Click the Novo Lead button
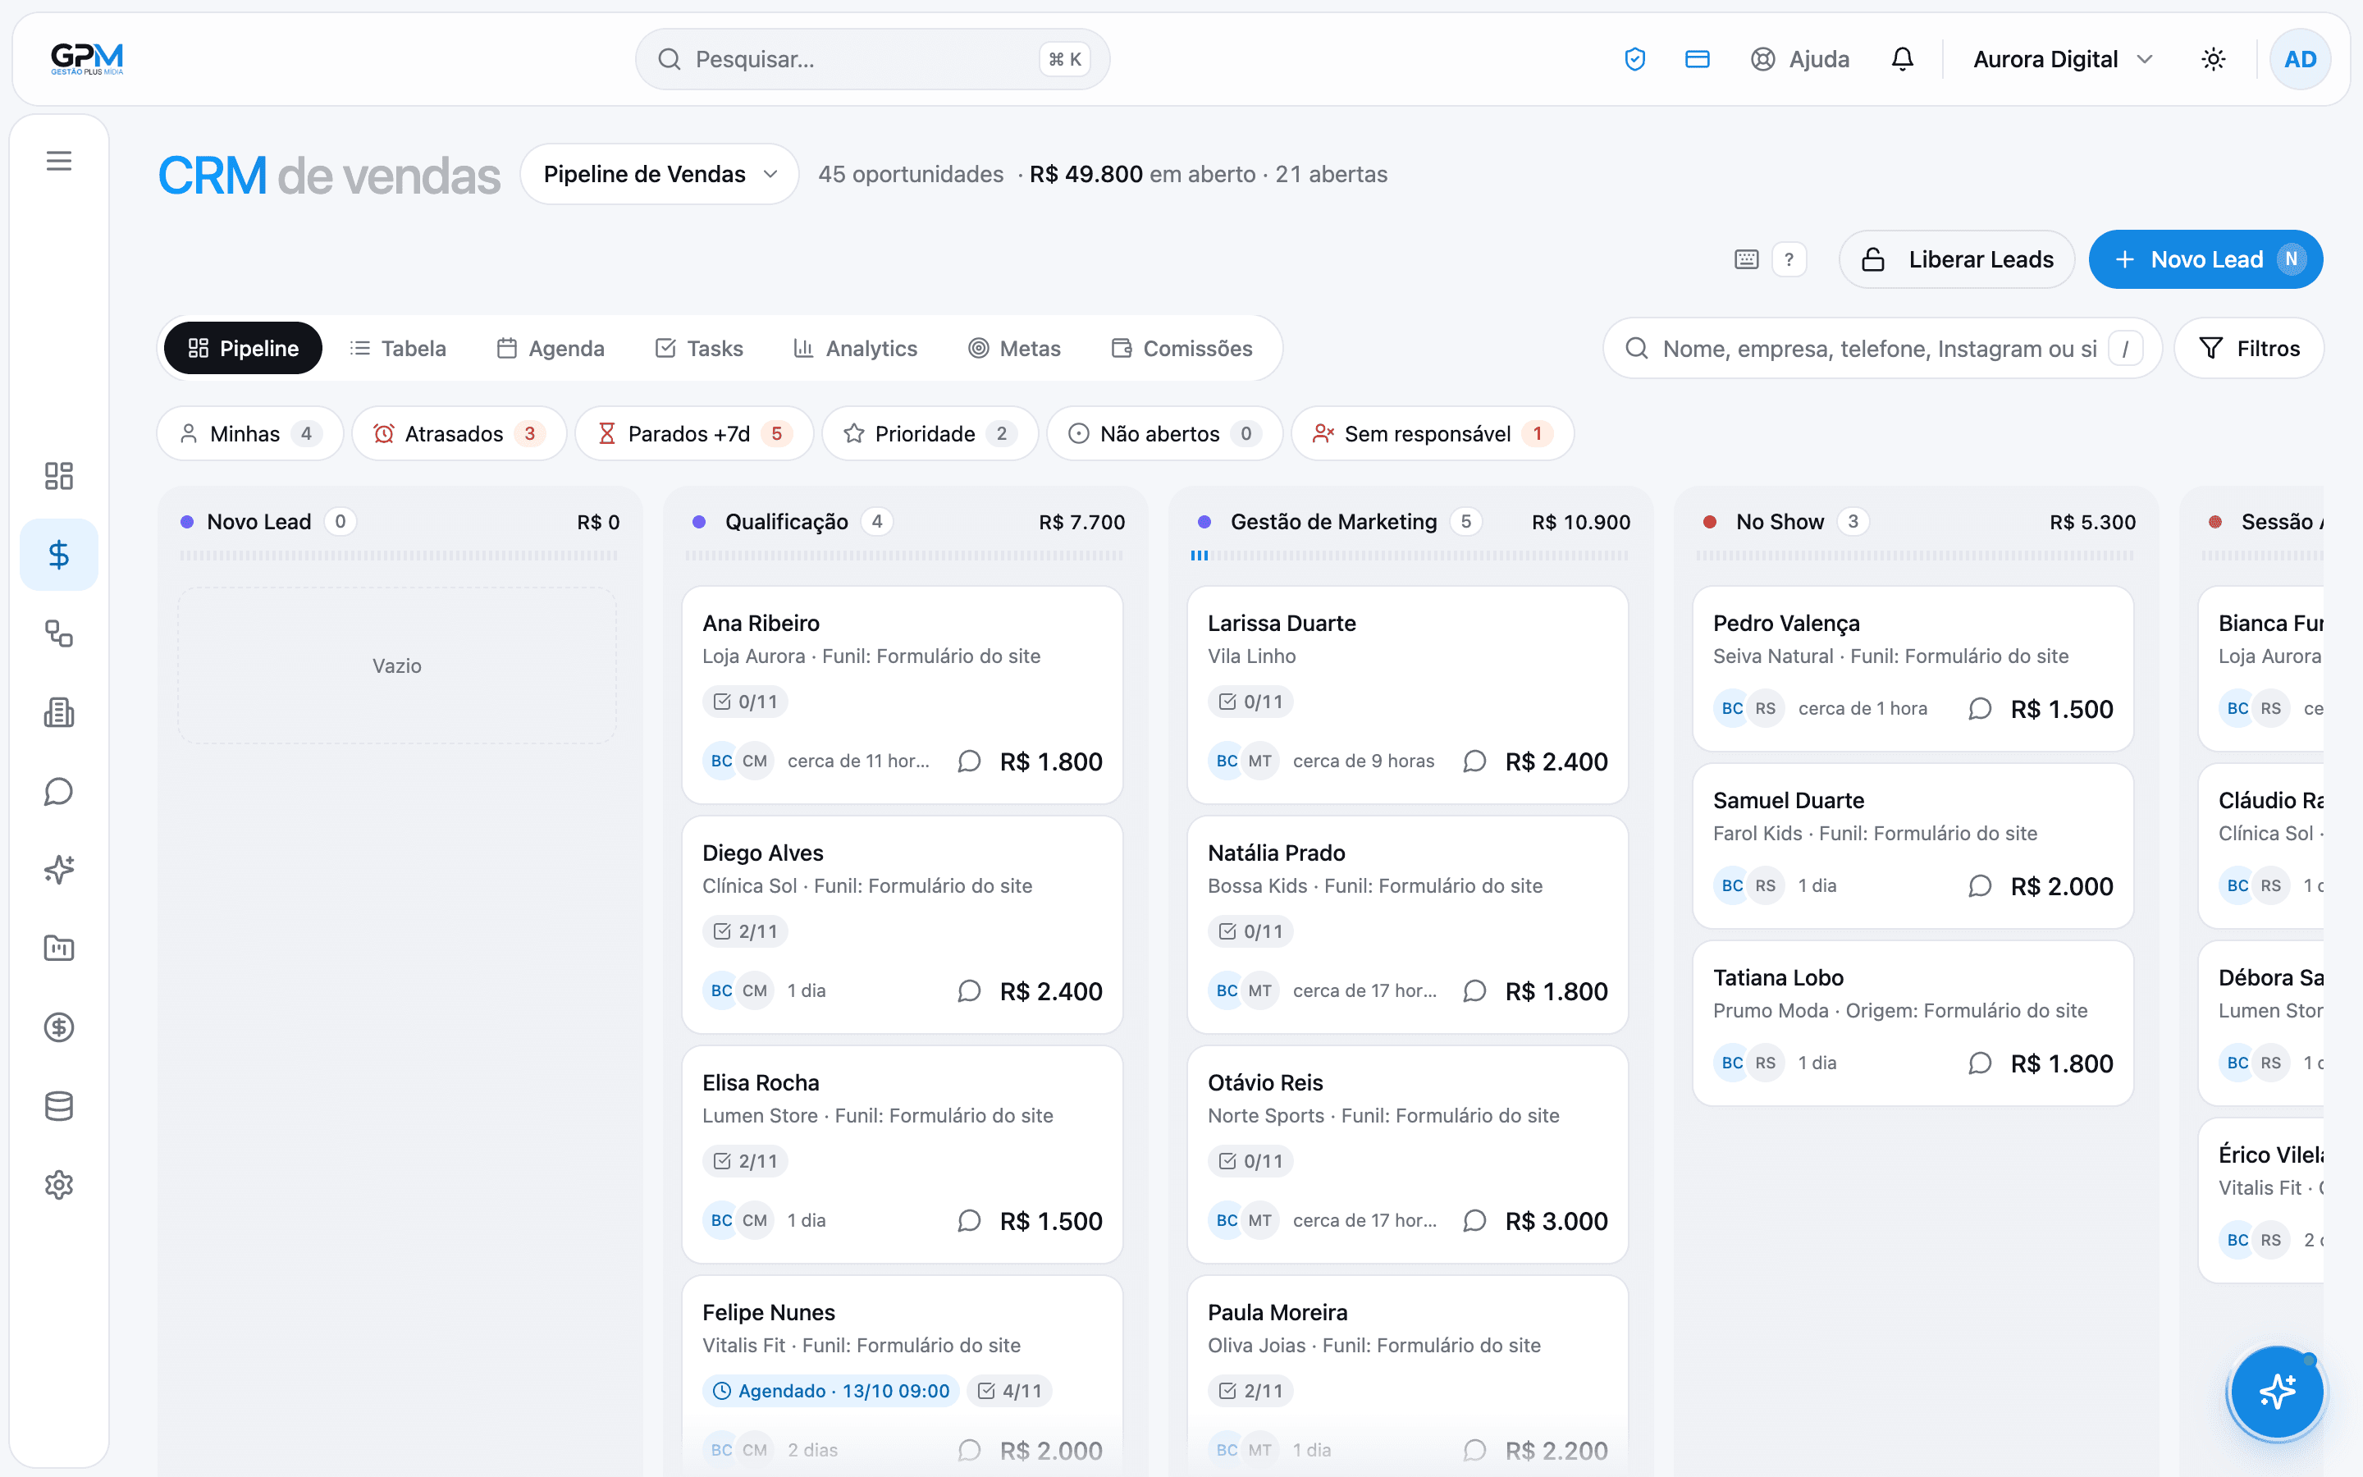Image resolution: width=2363 pixels, height=1477 pixels. coord(2205,260)
